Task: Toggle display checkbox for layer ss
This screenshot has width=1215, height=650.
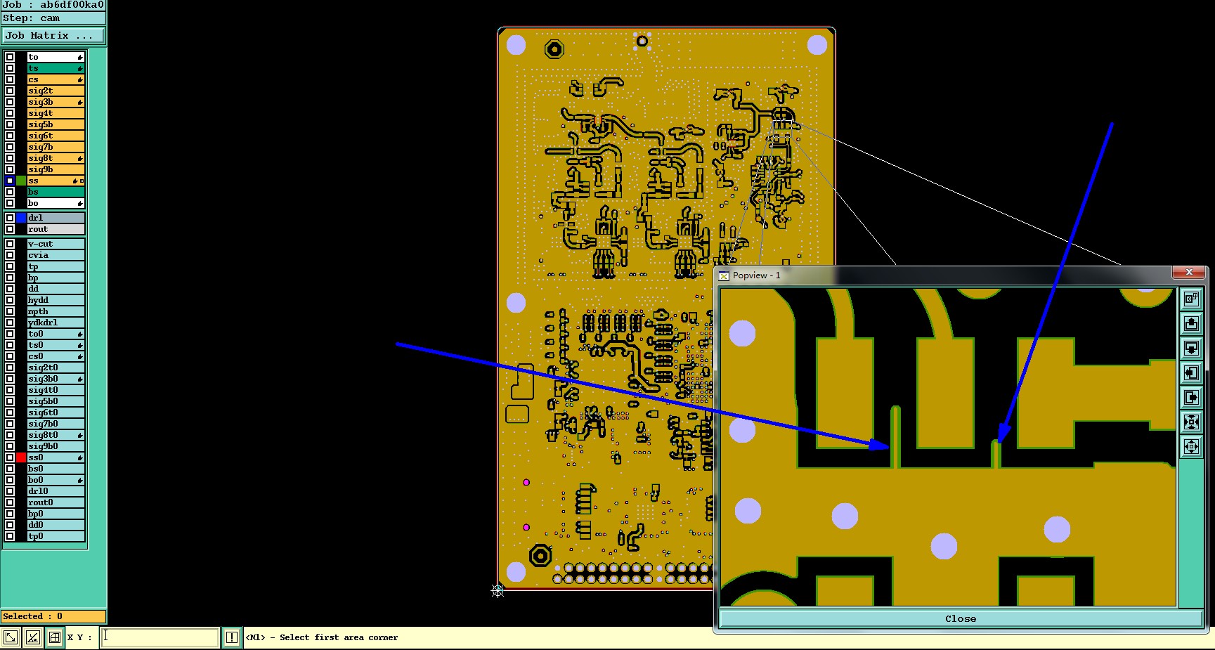Action: (10, 181)
